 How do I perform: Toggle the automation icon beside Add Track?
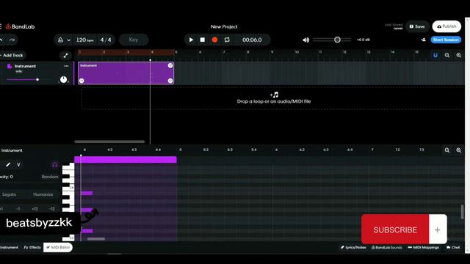coord(65,56)
